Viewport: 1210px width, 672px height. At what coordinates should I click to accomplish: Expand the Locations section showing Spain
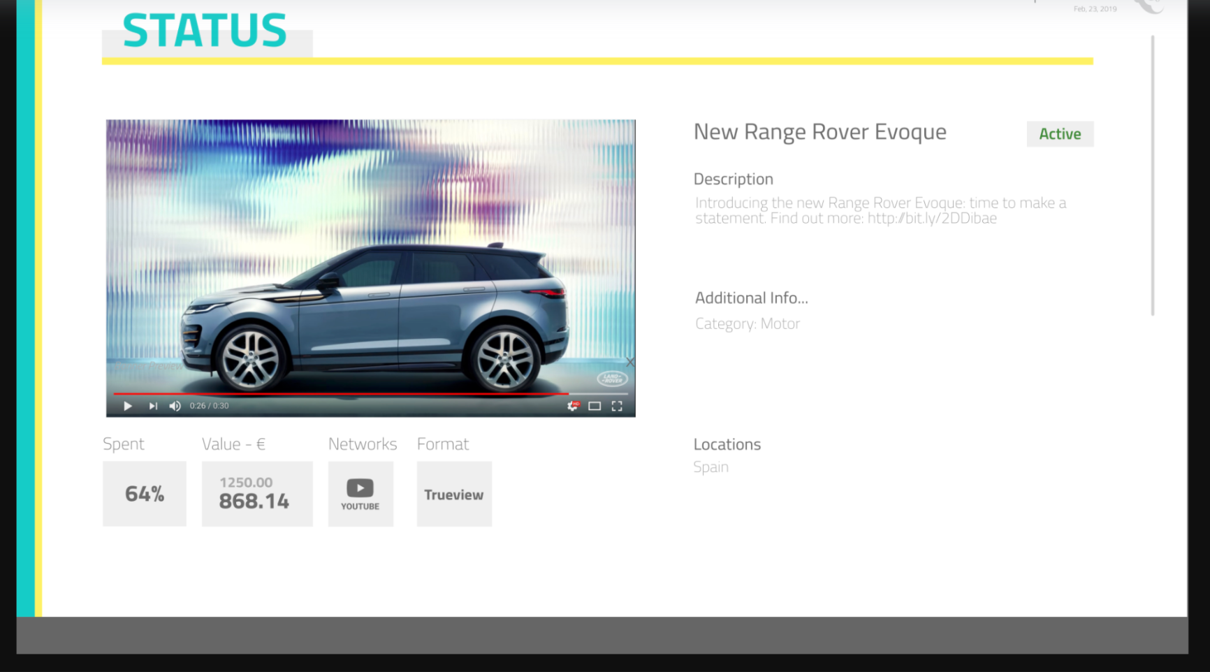[727, 444]
